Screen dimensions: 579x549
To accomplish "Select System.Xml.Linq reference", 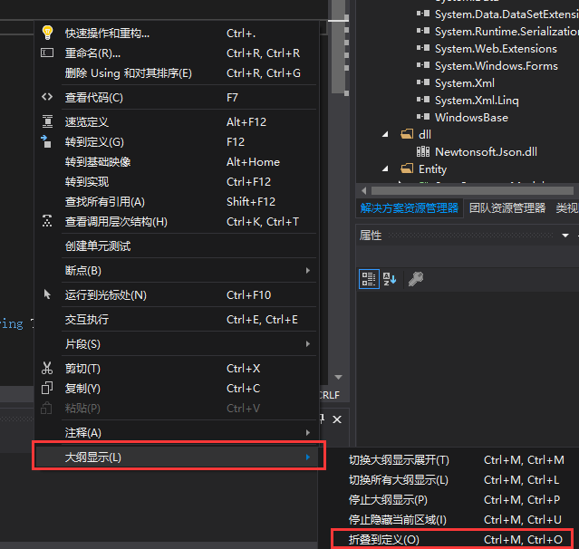I will click(477, 100).
